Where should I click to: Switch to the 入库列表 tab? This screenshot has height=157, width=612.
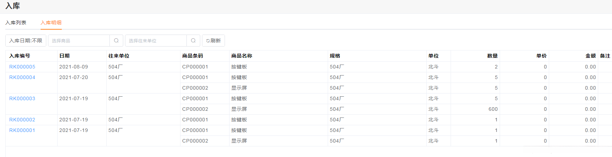click(16, 23)
